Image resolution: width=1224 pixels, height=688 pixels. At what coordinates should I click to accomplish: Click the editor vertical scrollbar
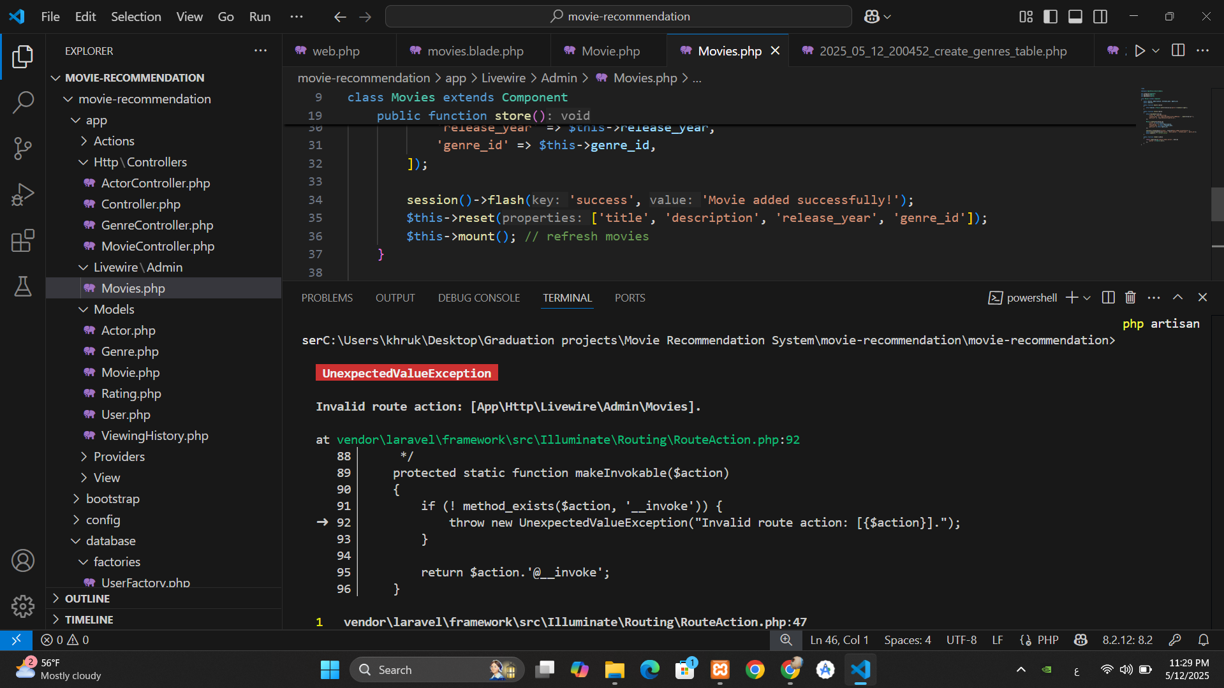[1217, 204]
